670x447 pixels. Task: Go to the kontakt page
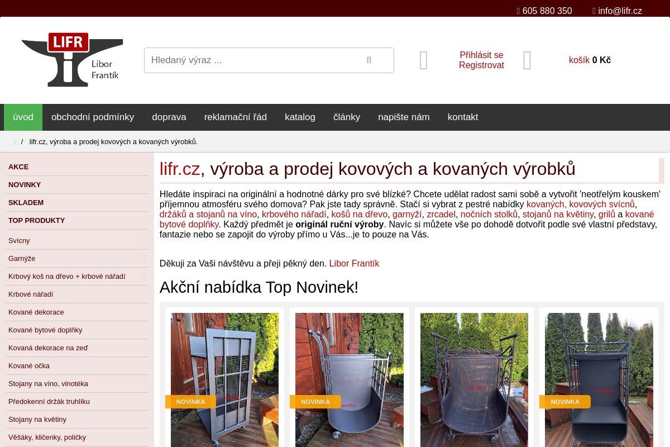(463, 117)
